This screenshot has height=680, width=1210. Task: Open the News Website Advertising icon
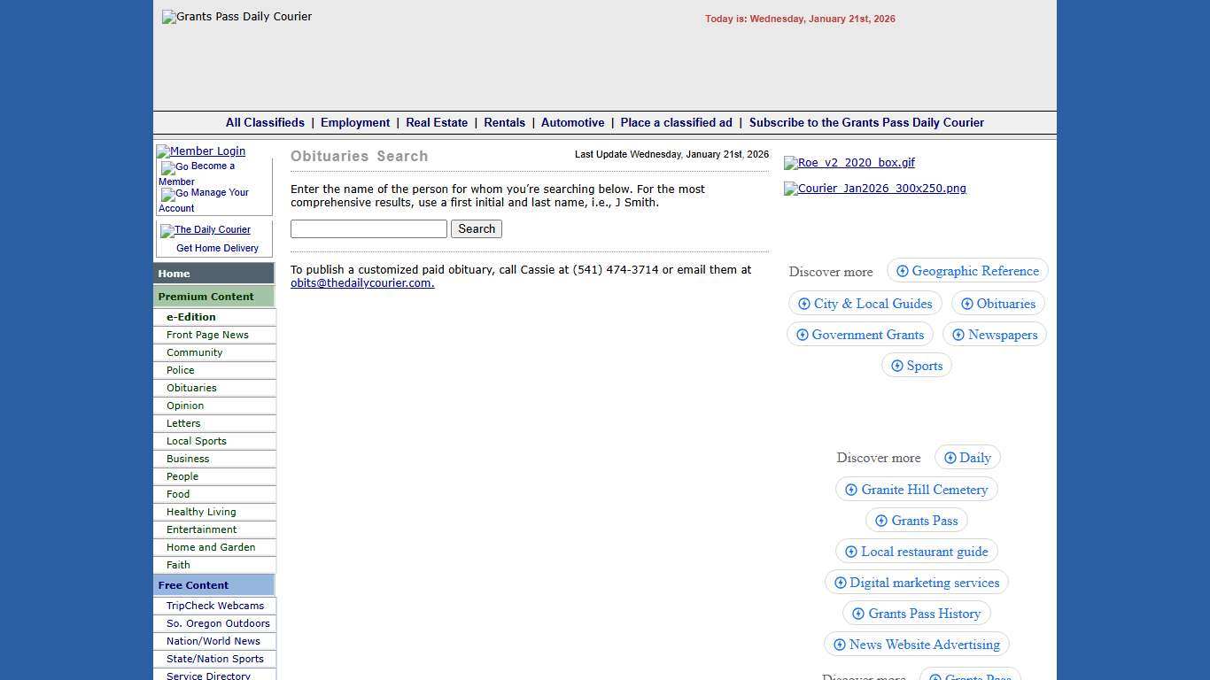tap(838, 645)
